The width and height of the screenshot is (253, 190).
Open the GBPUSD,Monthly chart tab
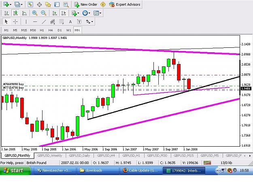point(17,156)
